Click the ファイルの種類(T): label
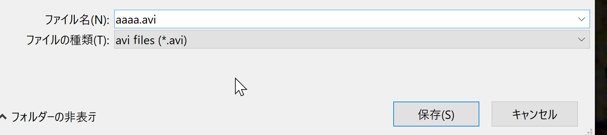607x135 pixels. [x=68, y=40]
